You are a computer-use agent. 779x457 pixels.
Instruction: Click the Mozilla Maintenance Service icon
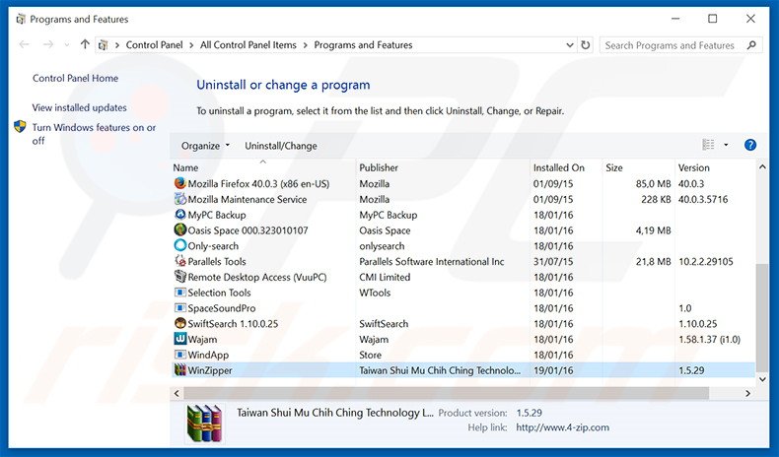tap(179, 199)
